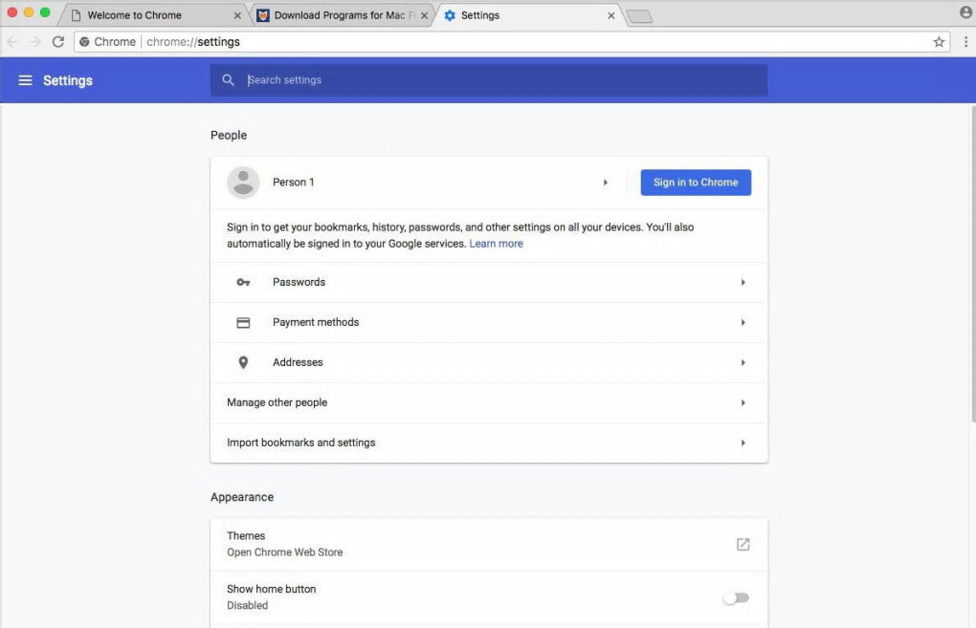Click the back navigation arrow
This screenshot has height=628, width=976.
click(12, 42)
